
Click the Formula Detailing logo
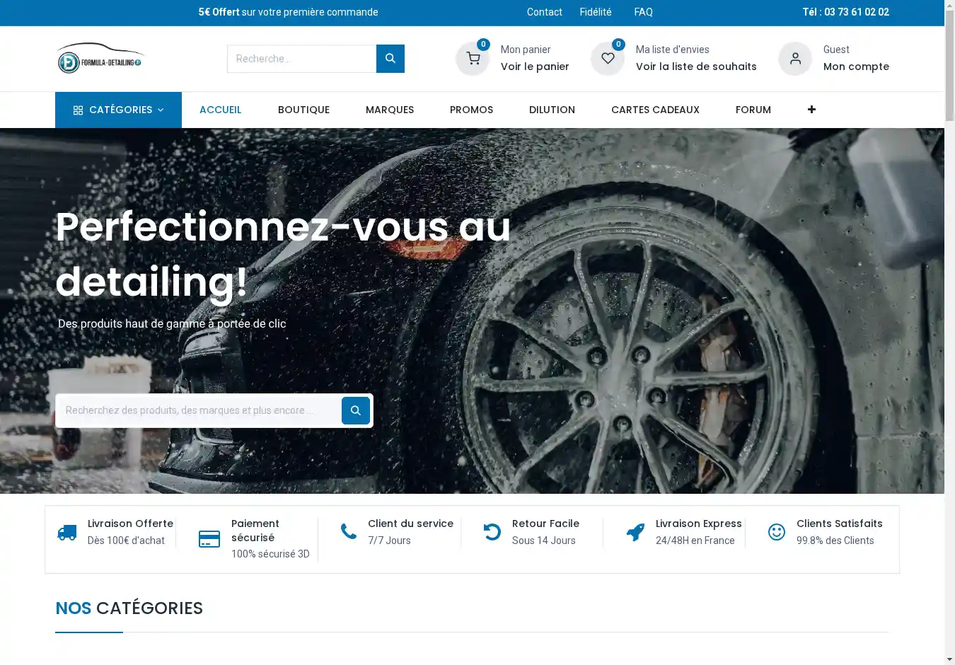pos(100,59)
